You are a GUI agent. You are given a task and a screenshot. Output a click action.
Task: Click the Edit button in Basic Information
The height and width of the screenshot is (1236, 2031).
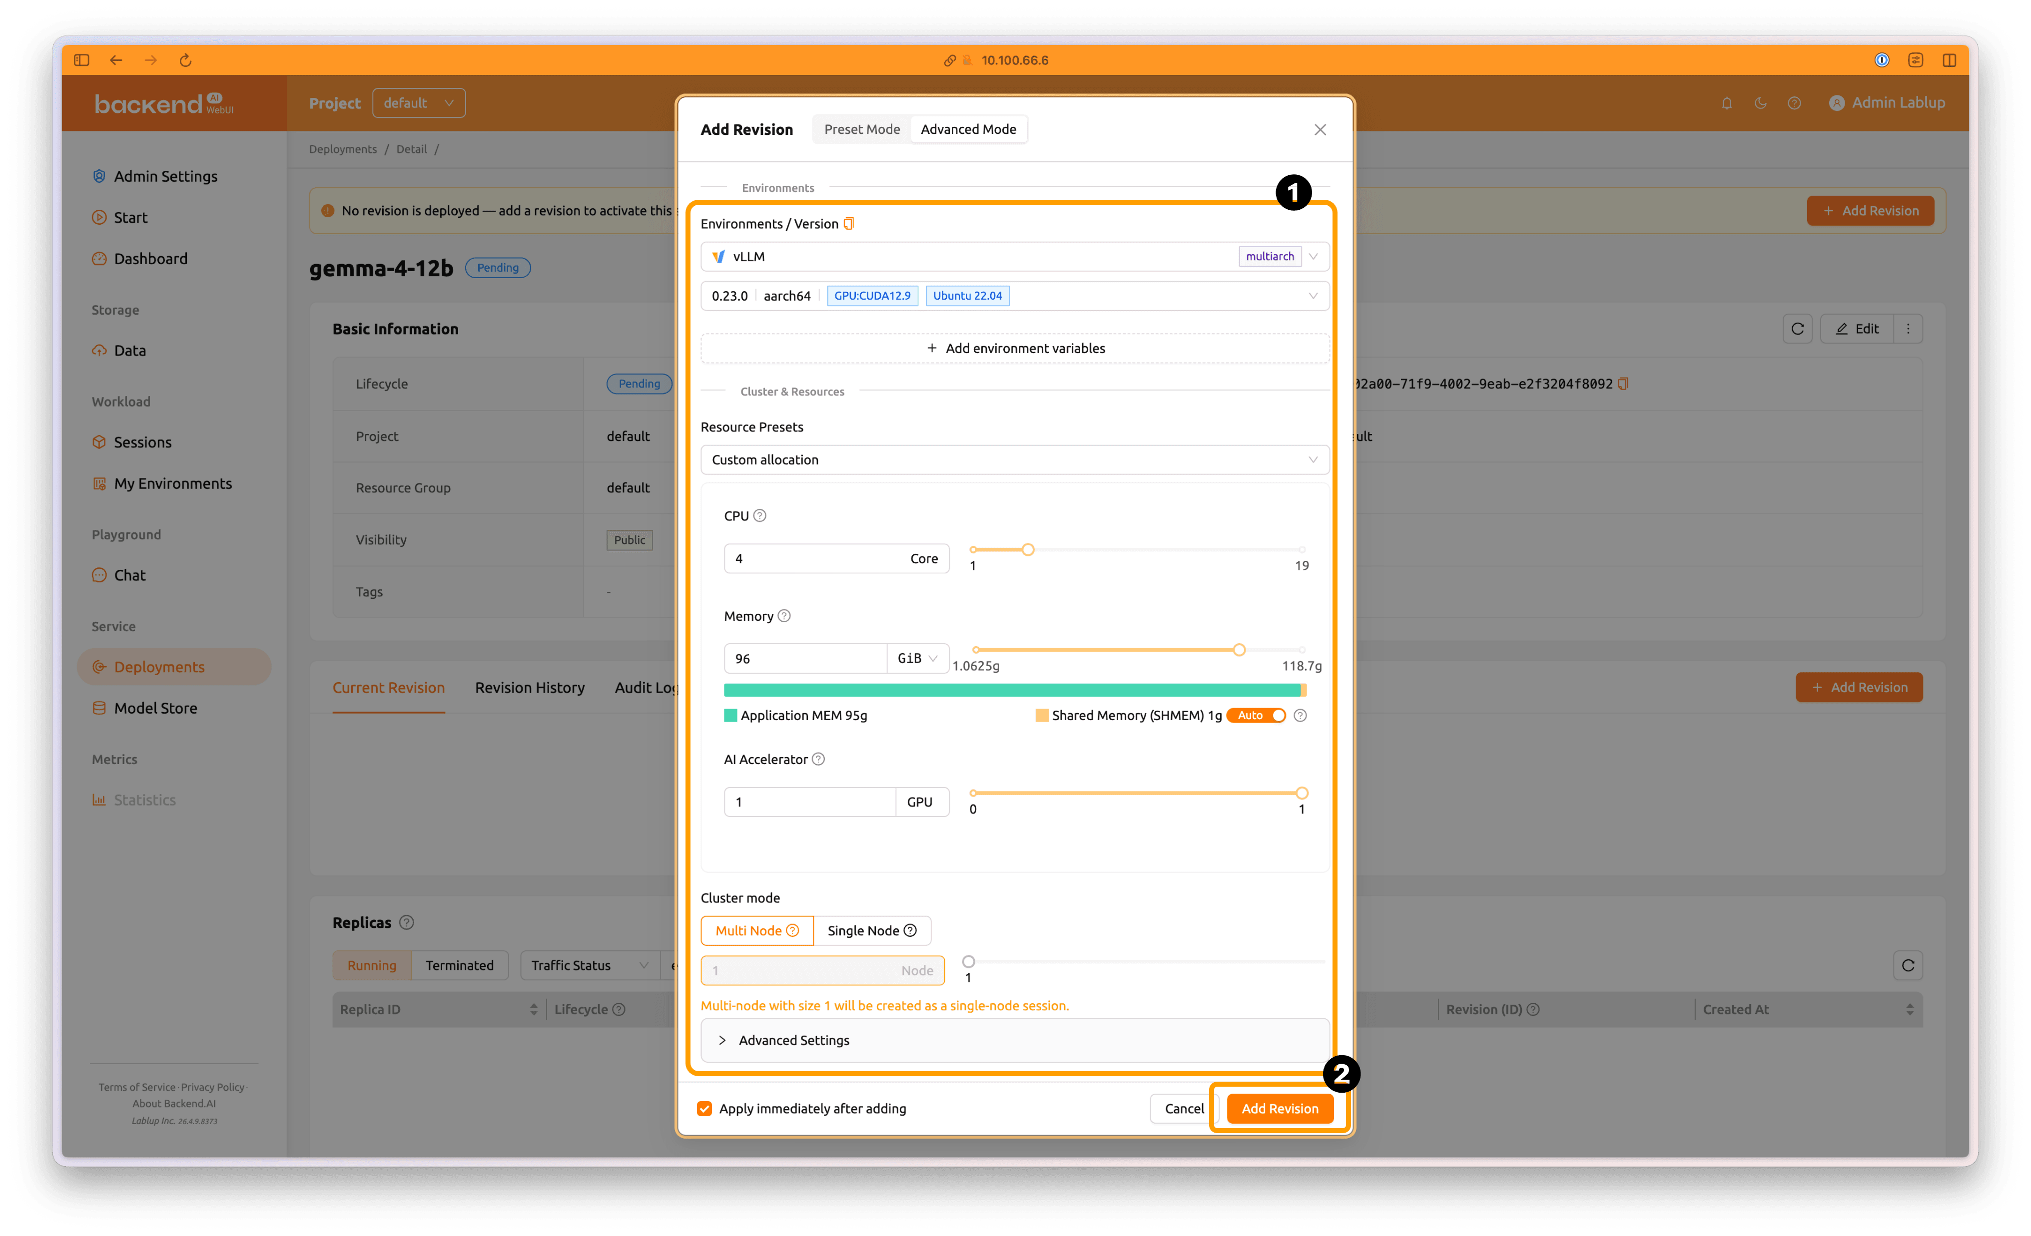pos(1857,329)
